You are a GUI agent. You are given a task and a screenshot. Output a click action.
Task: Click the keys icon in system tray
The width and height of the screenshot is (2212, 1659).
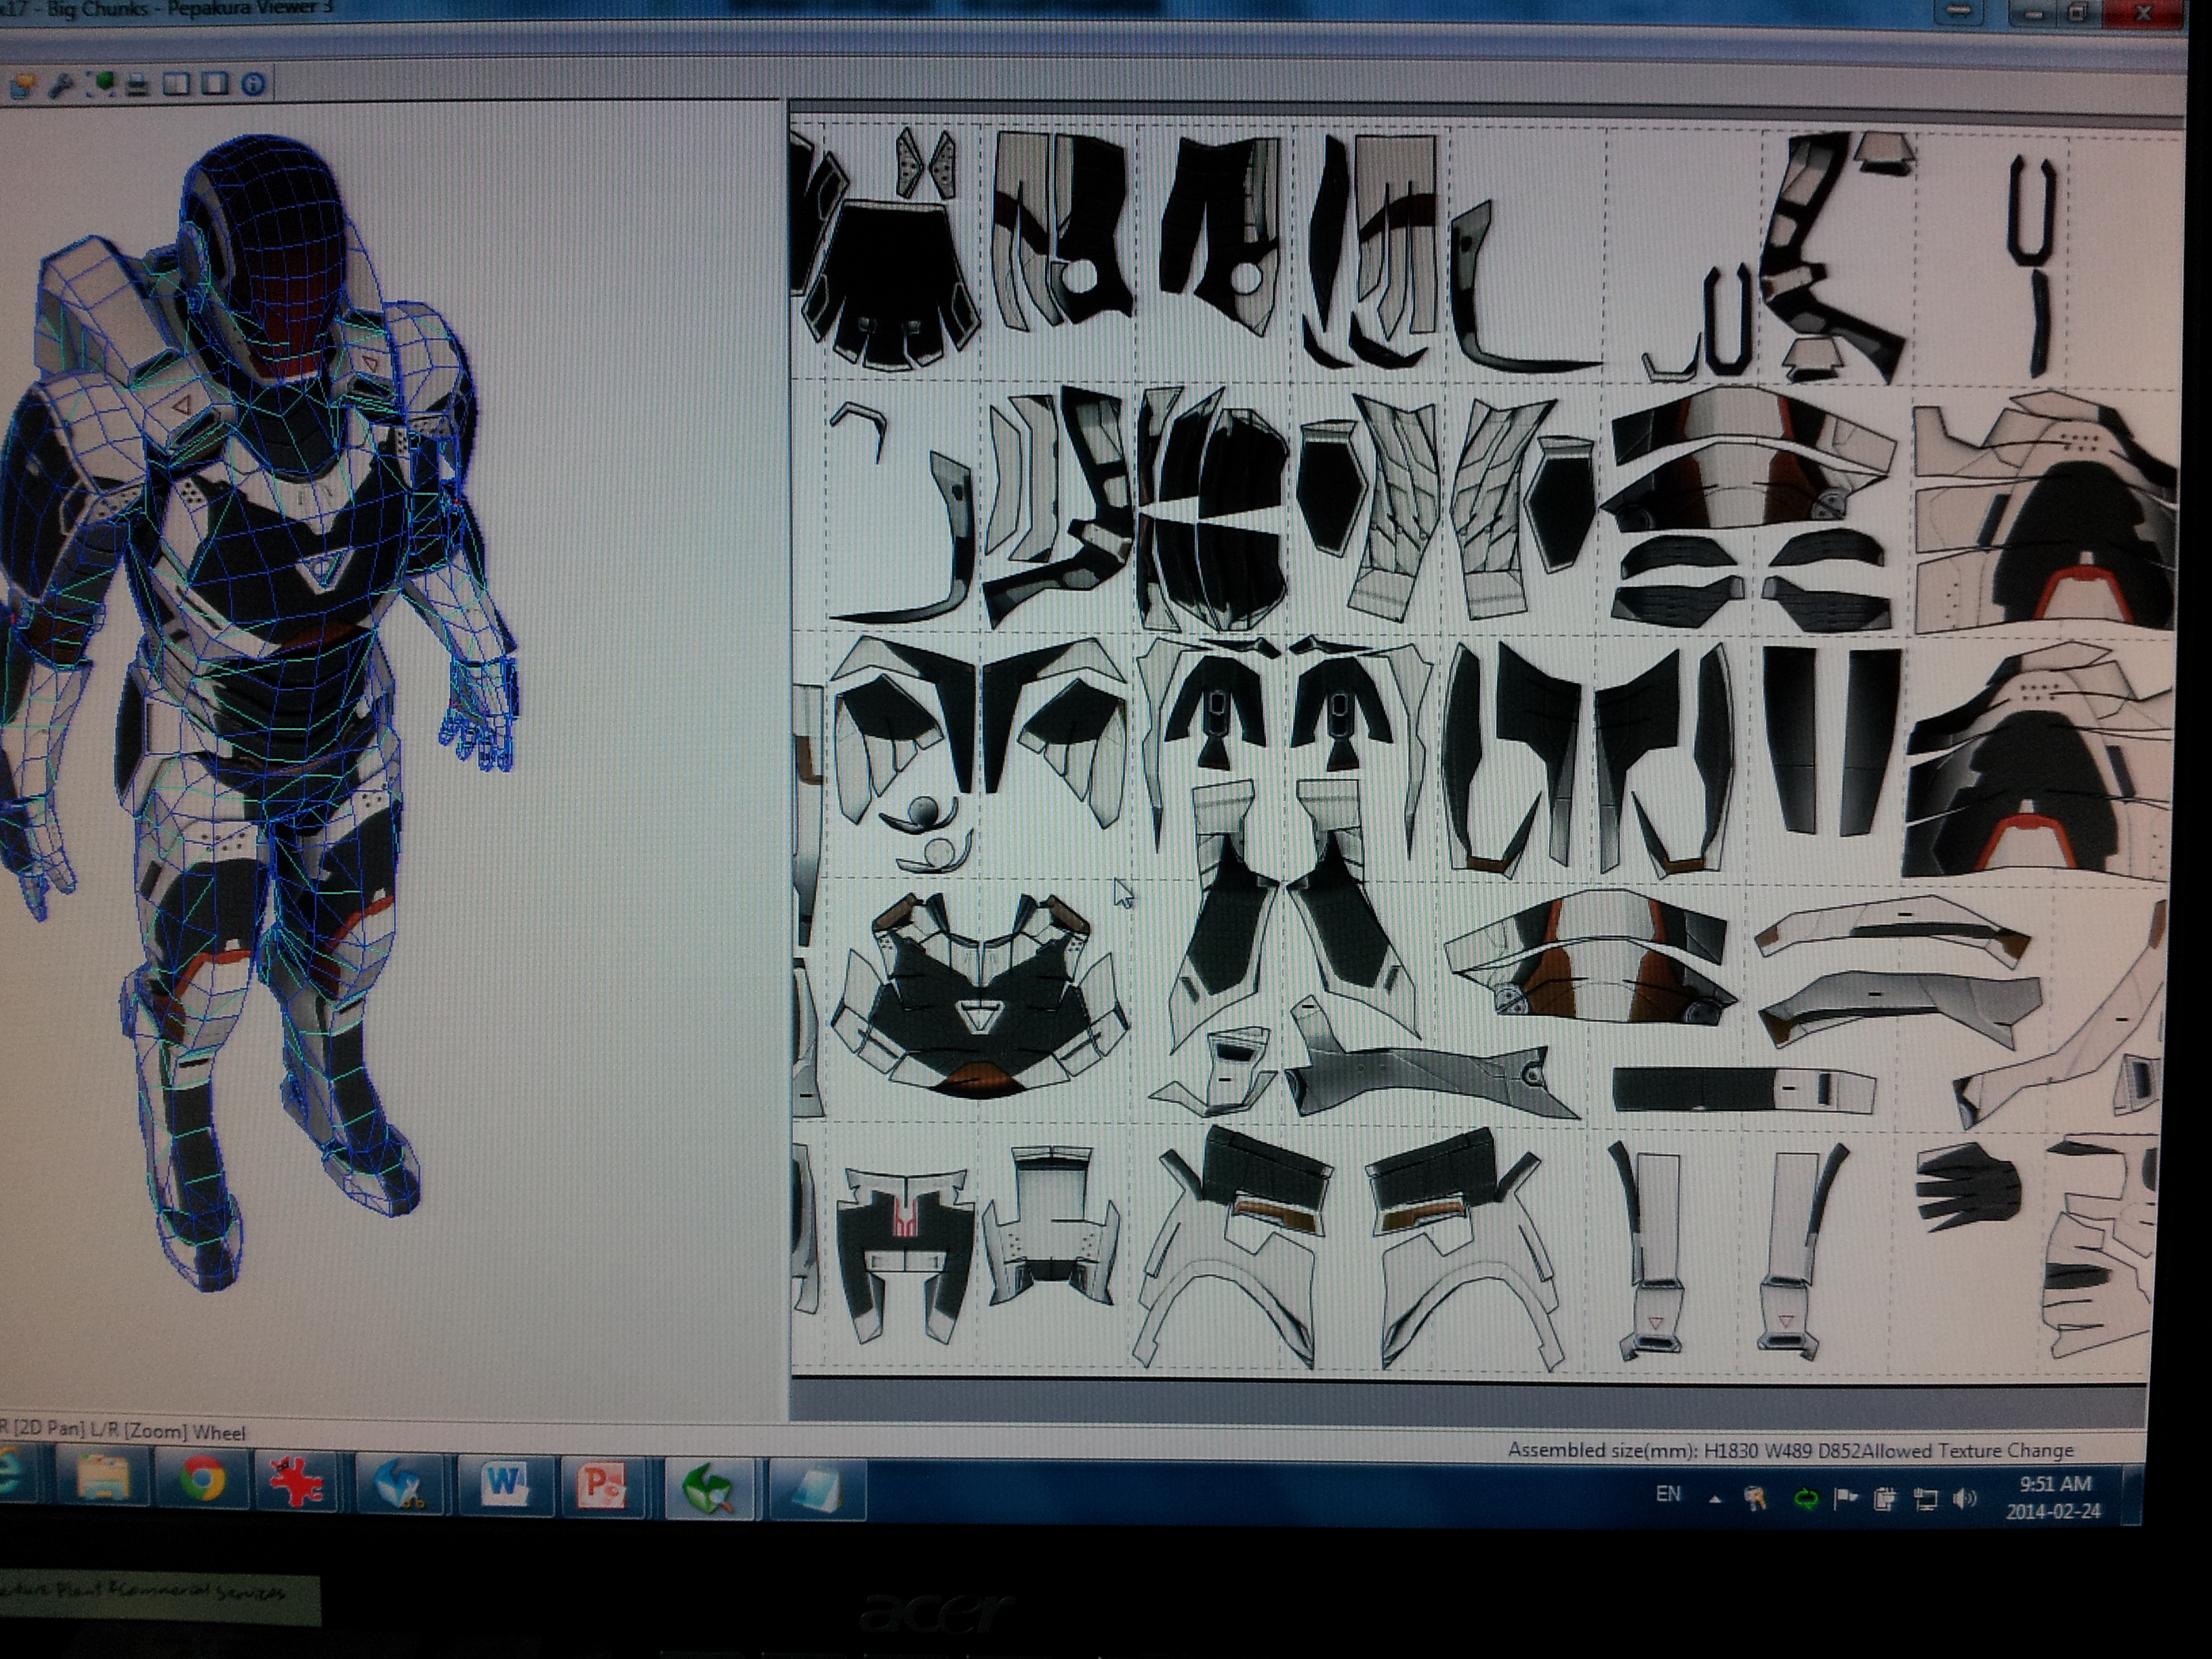[1755, 1498]
